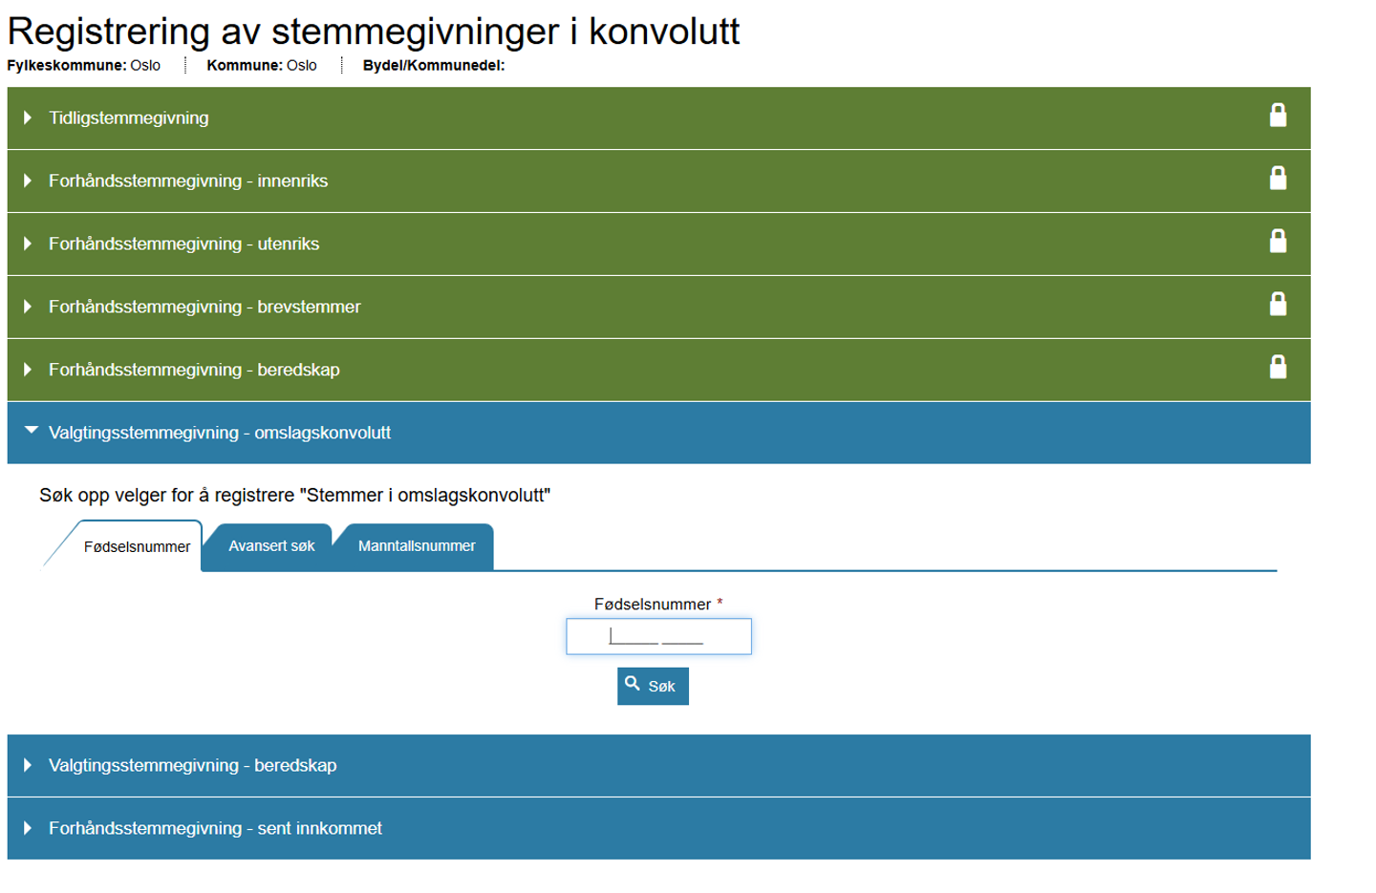This screenshot has width=1376, height=893.
Task: Expand Forhåndsstemmegivning - brevstemmer arrow
Action: tap(28, 307)
